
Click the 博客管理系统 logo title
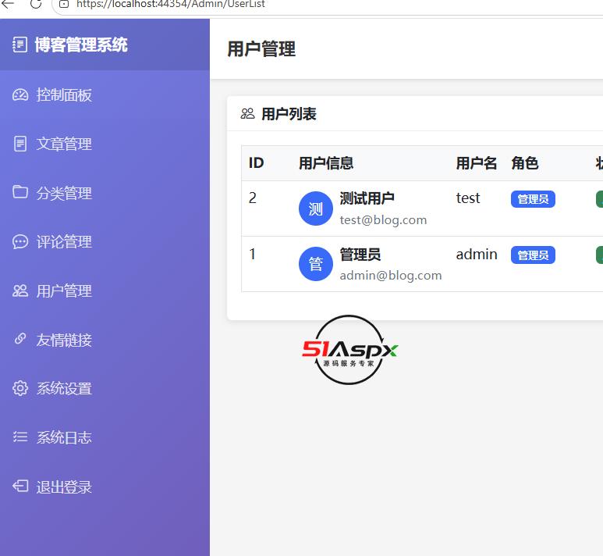coord(81,45)
